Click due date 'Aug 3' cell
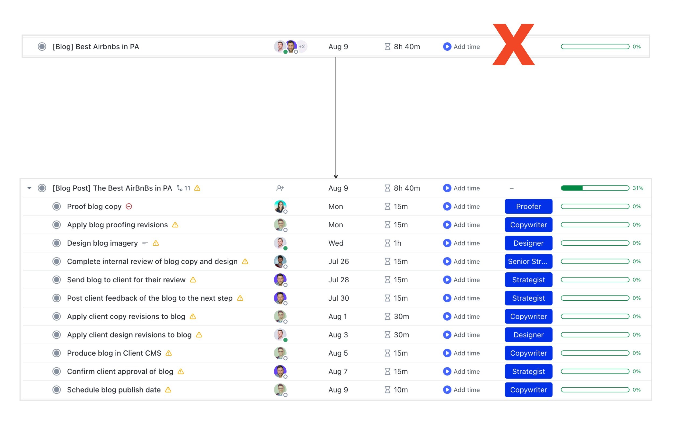 tap(338, 335)
